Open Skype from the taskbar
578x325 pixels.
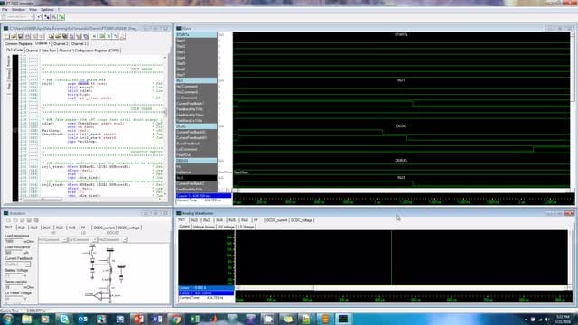click(64, 319)
